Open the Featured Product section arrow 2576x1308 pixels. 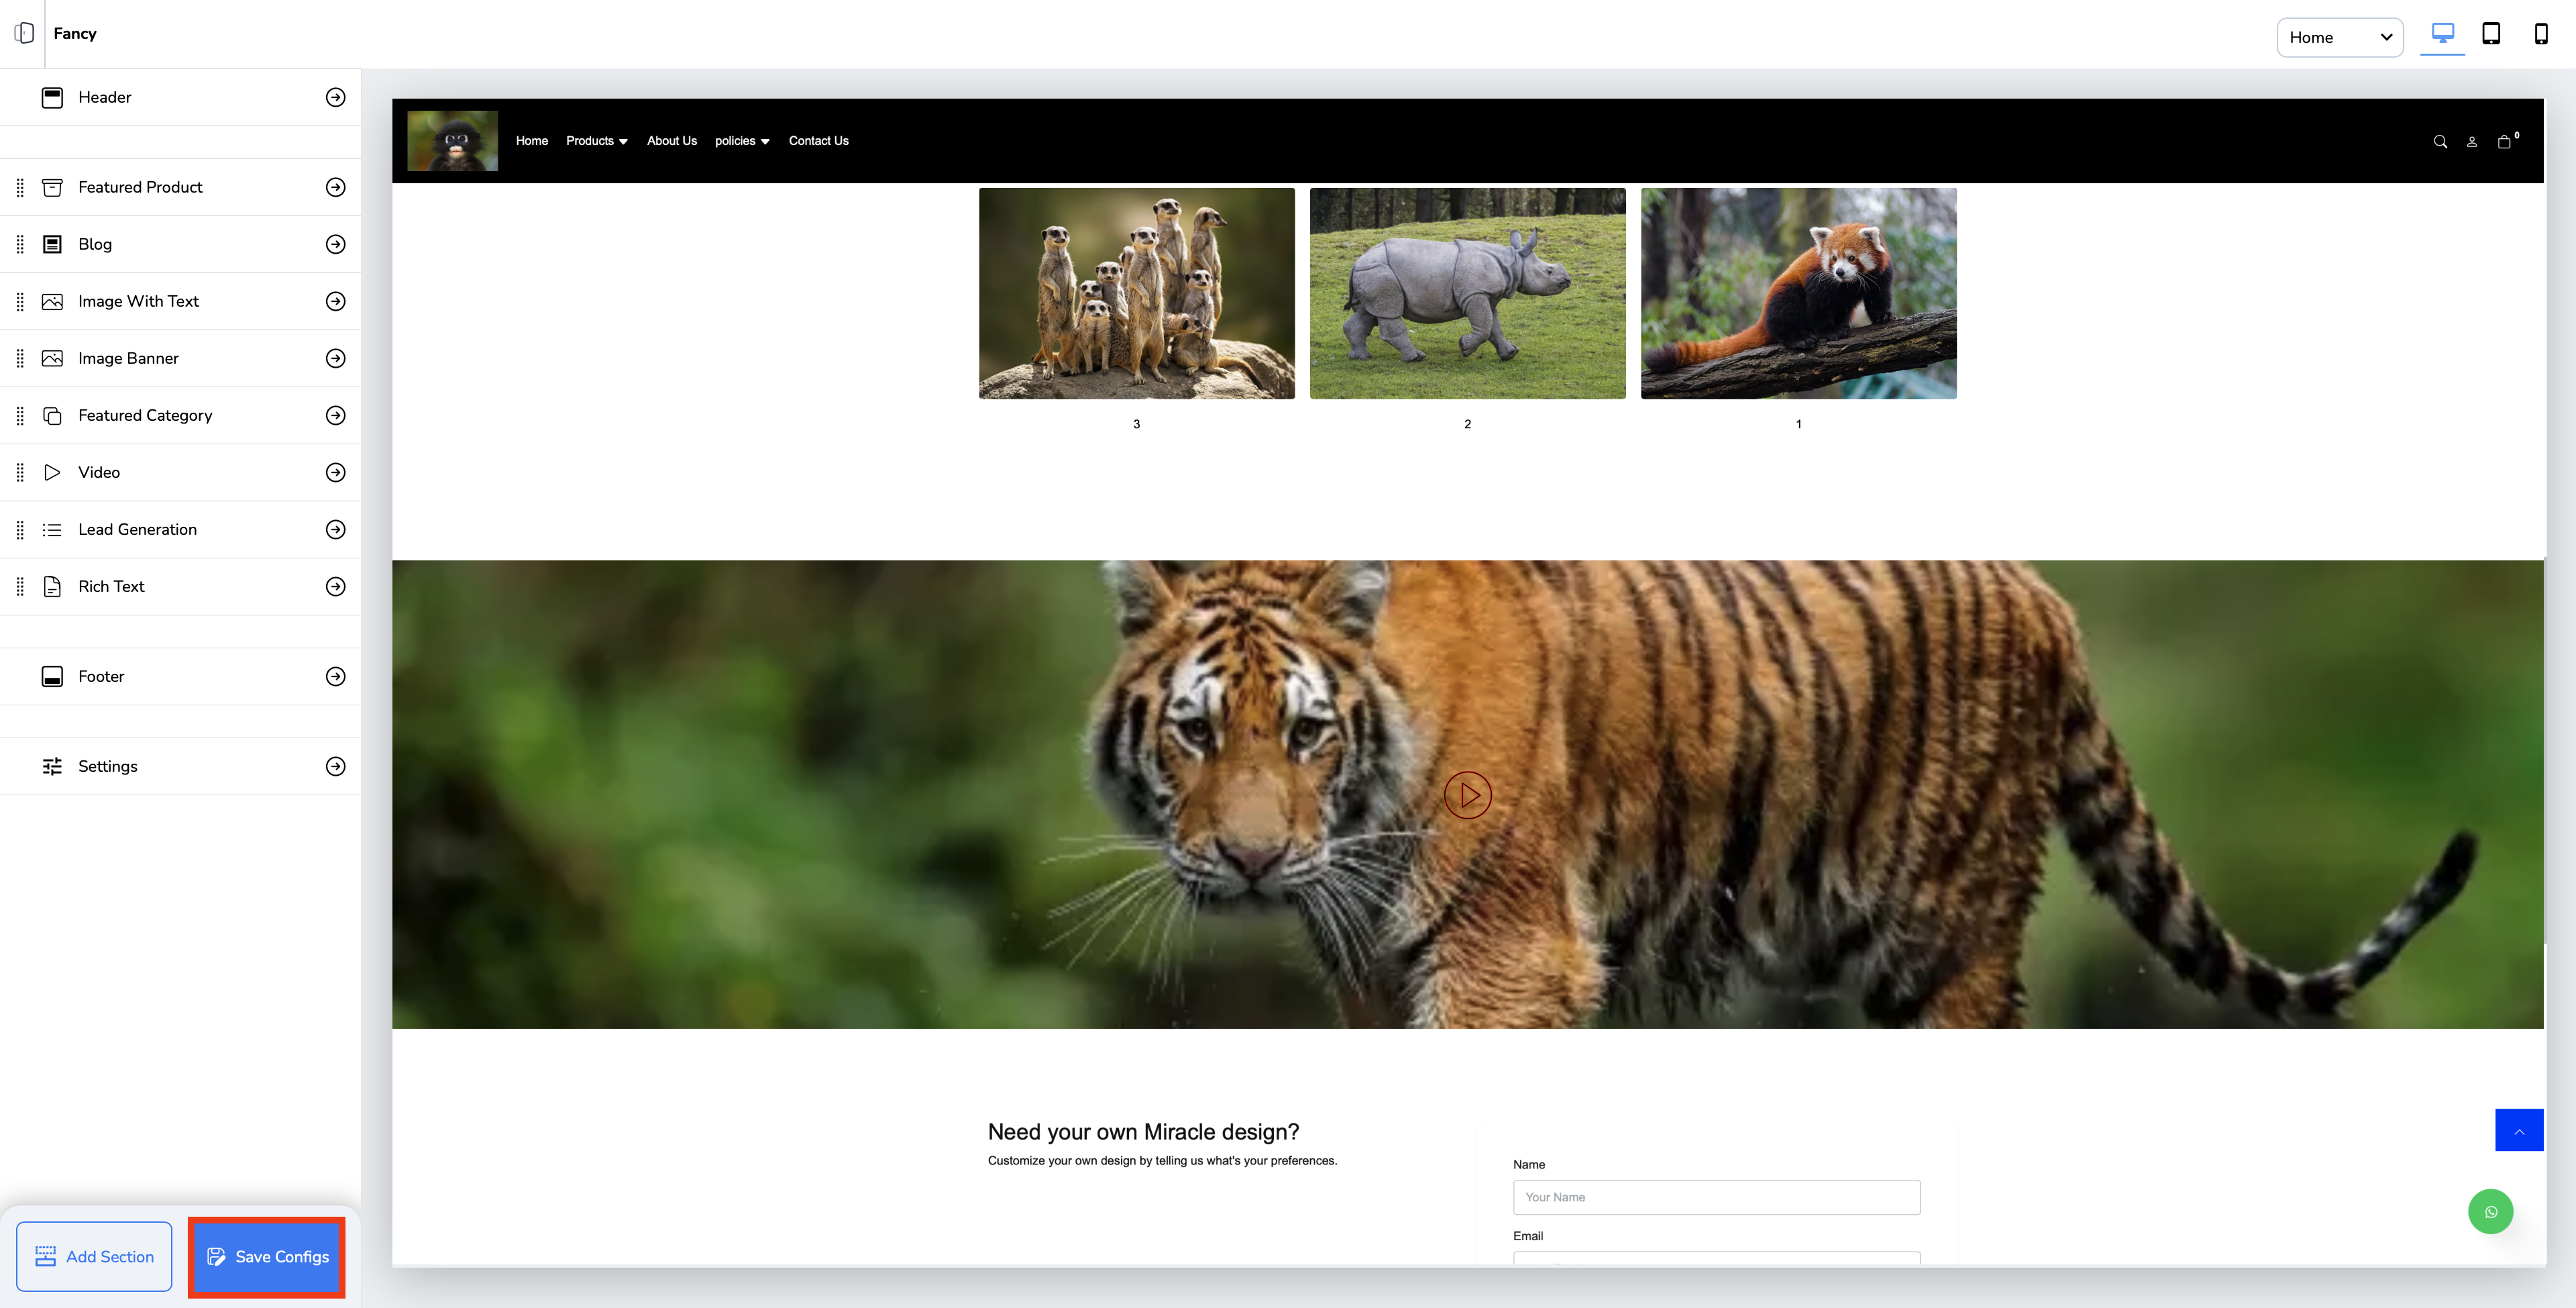pyautogui.click(x=336, y=187)
